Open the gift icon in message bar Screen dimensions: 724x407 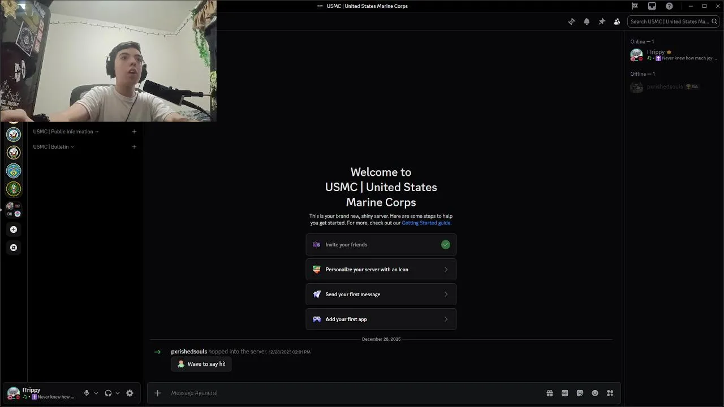click(x=549, y=393)
